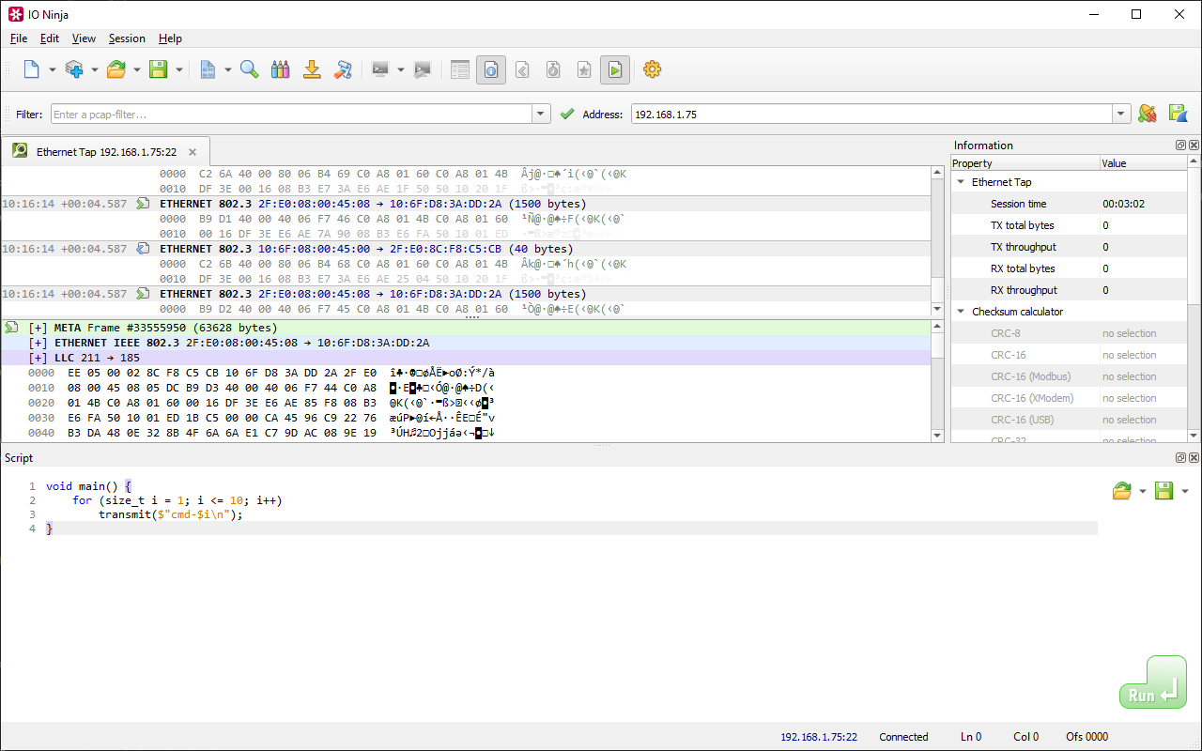
Task: Click the magnifier Find icon
Action: click(x=249, y=69)
